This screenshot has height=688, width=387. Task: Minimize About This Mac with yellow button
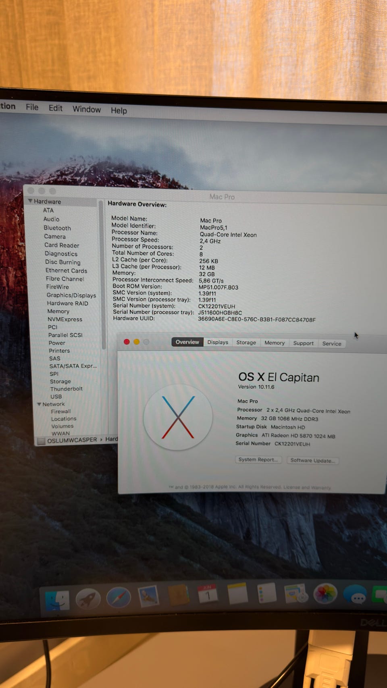point(137,342)
